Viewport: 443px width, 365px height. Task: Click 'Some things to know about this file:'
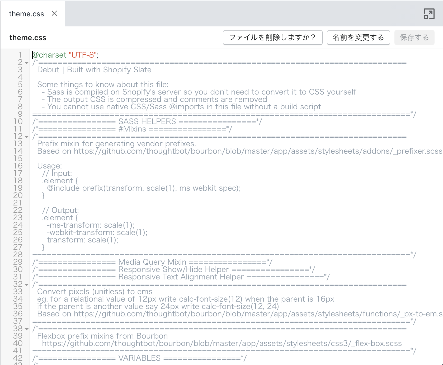click(103, 85)
